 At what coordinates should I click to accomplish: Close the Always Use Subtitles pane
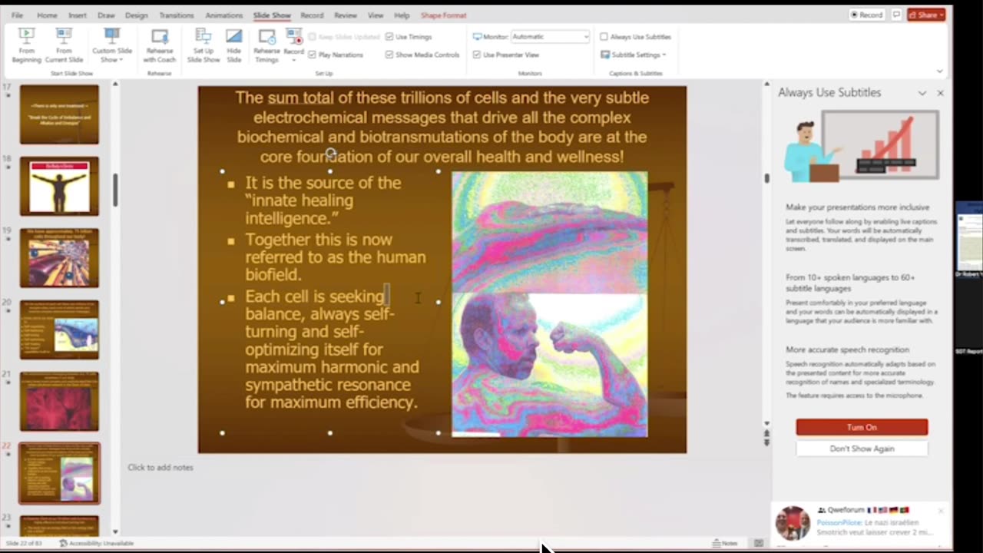(940, 93)
